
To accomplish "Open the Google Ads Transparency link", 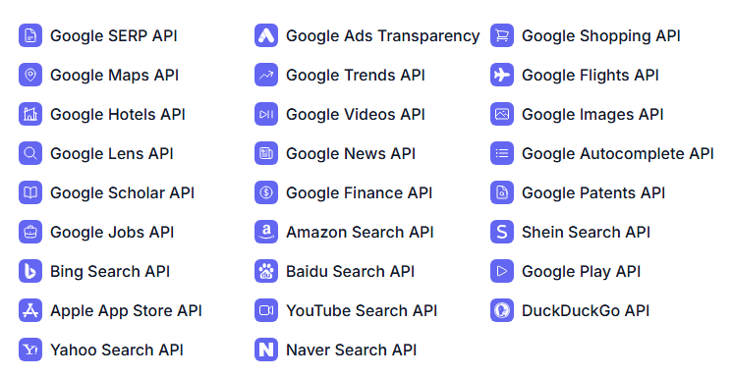I will point(383,36).
